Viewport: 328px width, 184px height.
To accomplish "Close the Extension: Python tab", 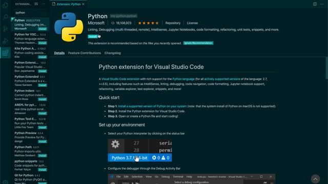I will pos(83,4).
